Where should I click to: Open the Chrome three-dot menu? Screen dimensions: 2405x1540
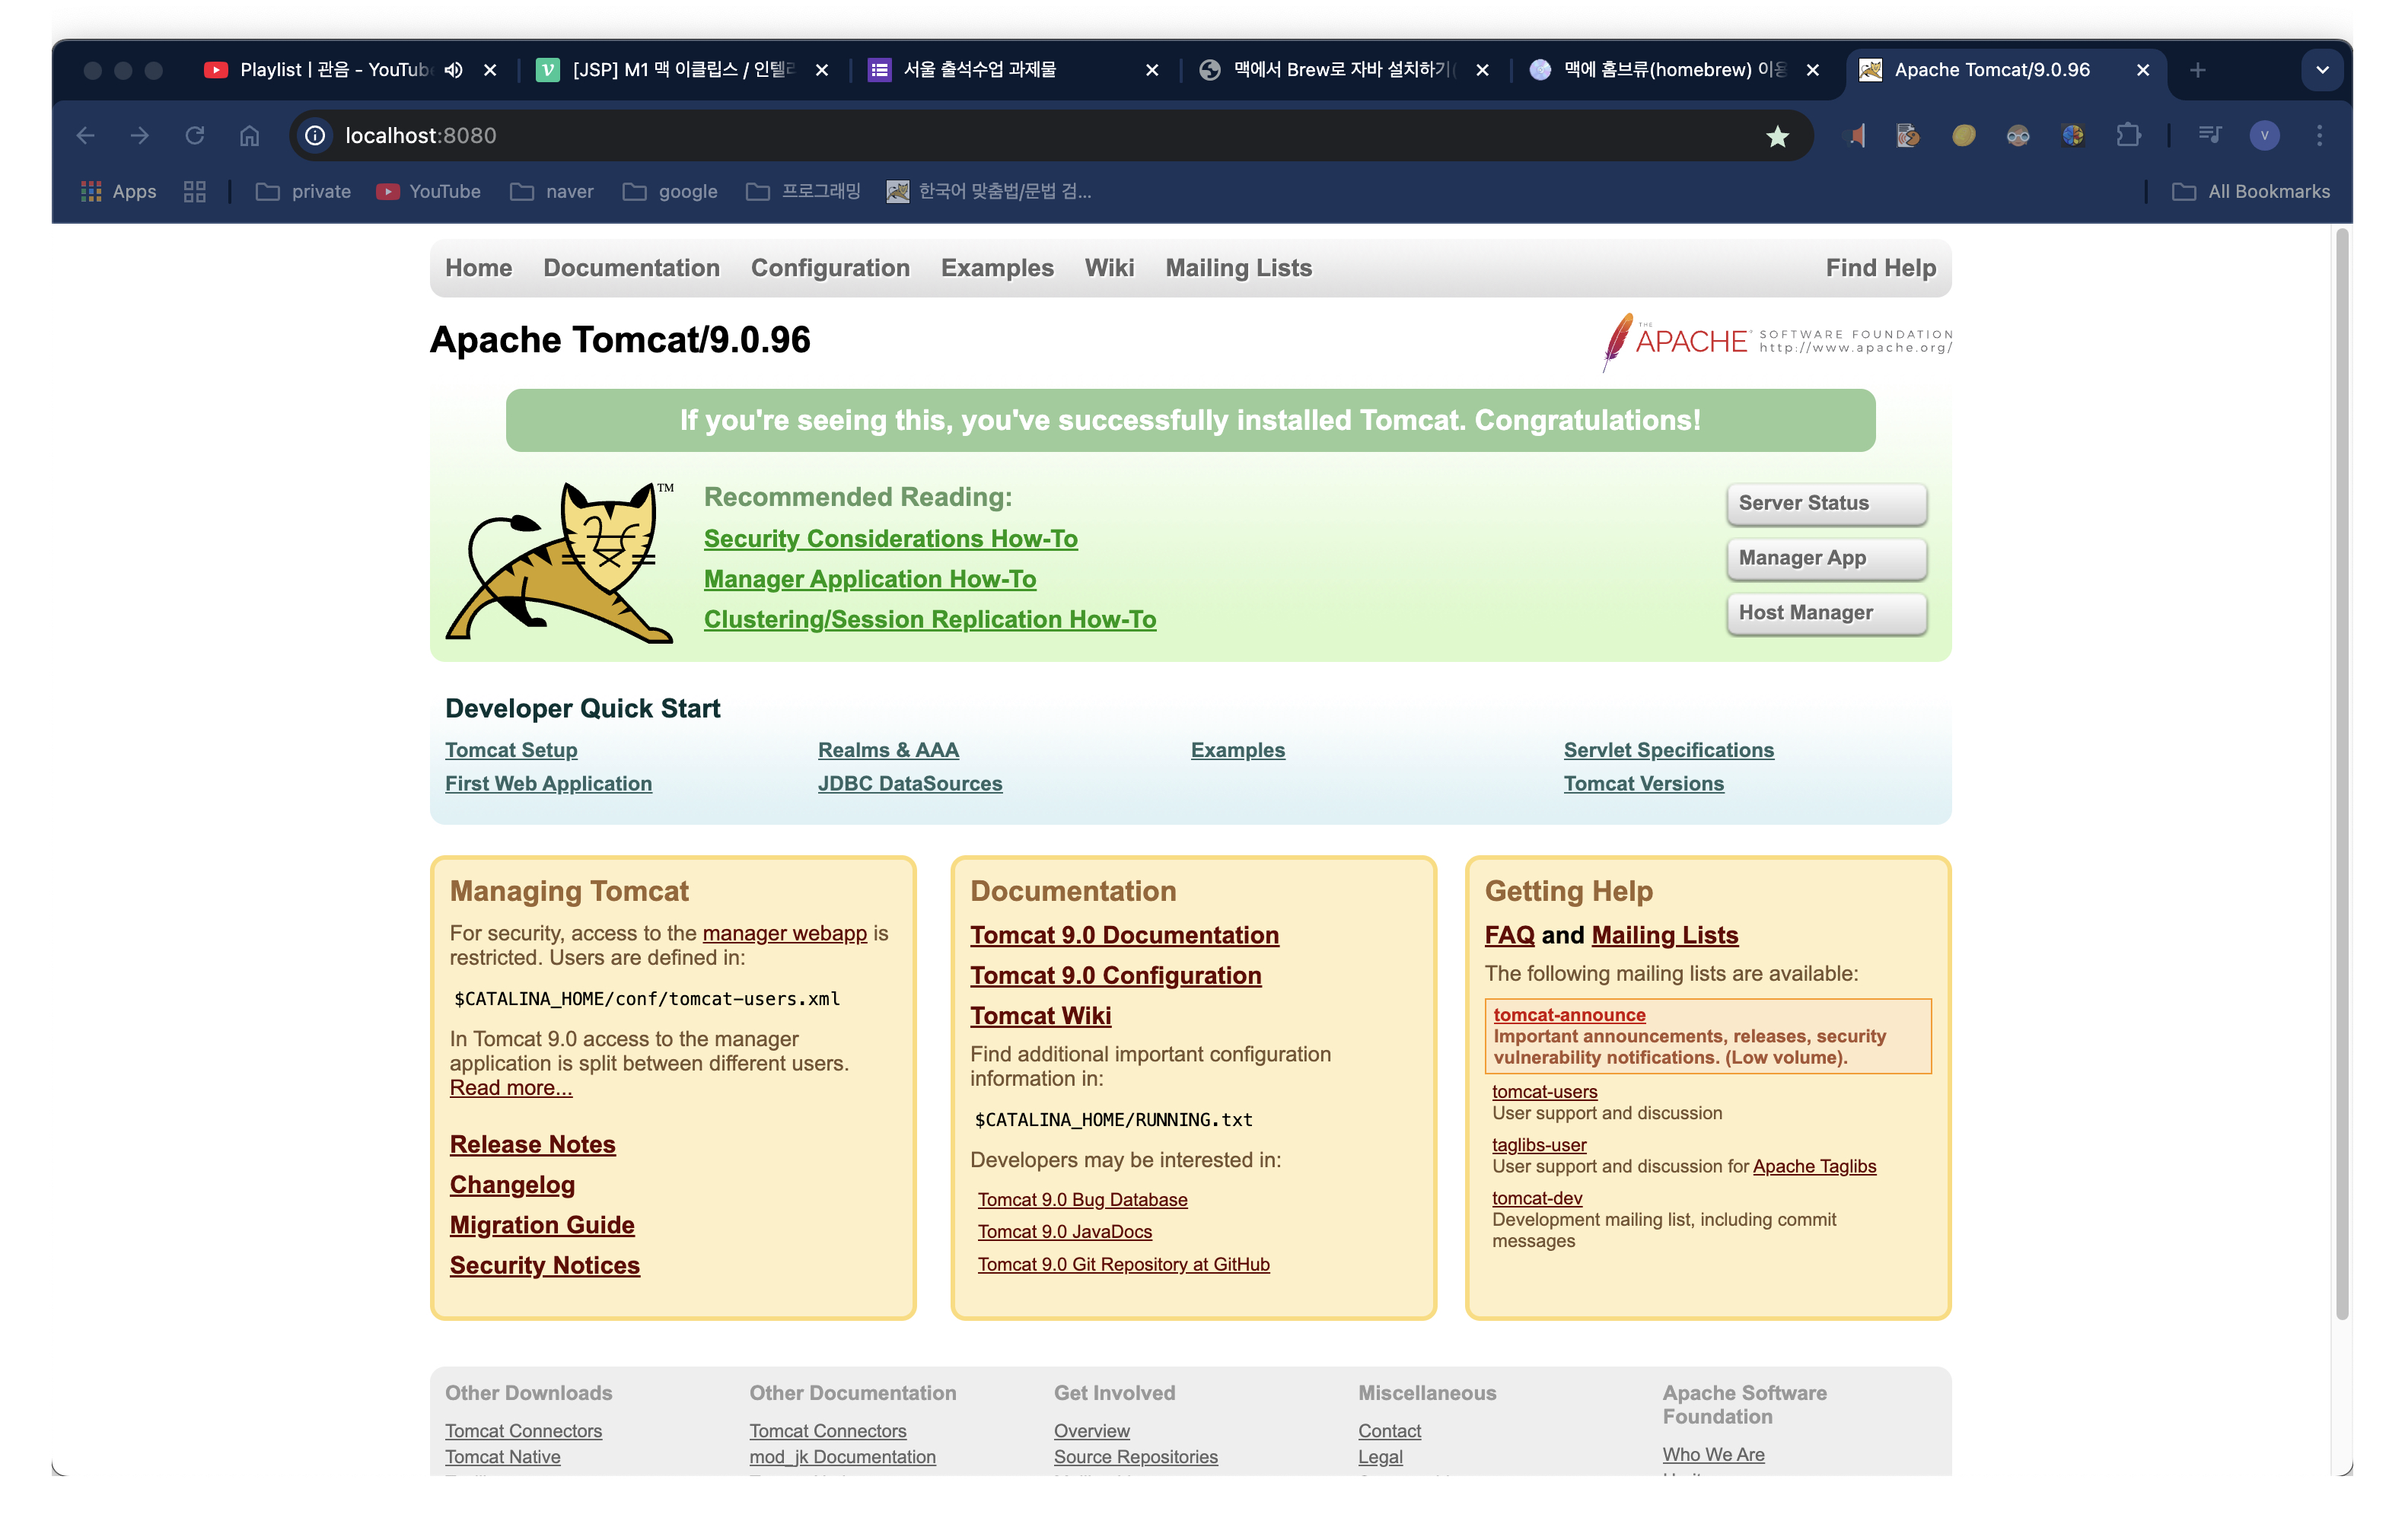click(2319, 135)
